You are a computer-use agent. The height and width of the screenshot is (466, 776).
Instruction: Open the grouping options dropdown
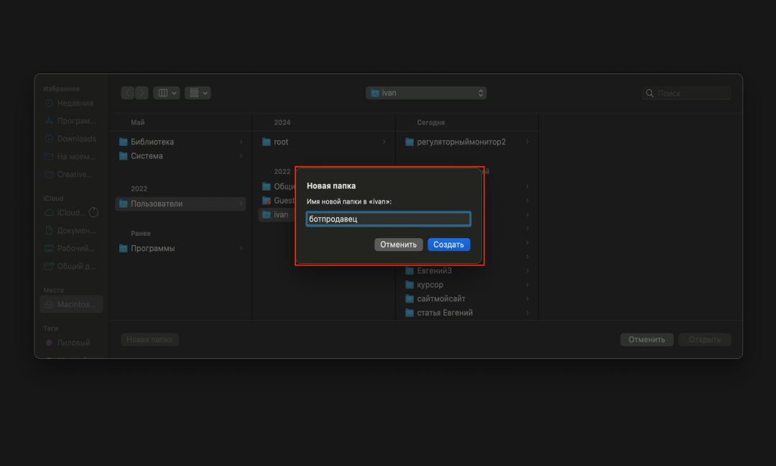198,93
